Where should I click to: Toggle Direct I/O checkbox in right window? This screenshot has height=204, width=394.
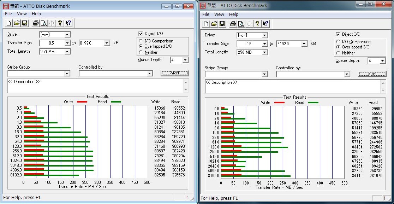(338, 34)
